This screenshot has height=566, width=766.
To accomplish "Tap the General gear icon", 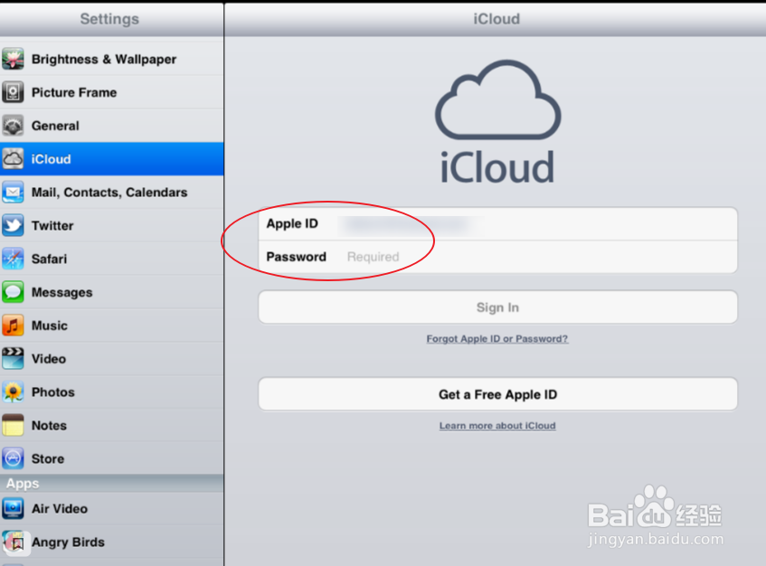I will 13,126.
